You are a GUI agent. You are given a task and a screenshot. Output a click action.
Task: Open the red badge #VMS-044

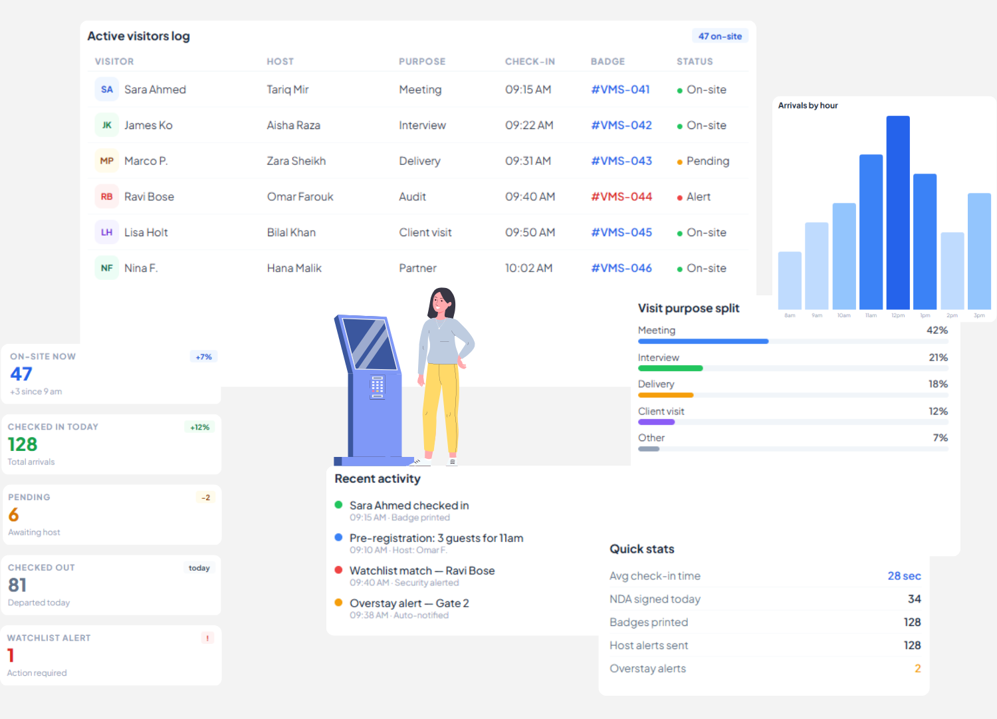[x=621, y=197]
